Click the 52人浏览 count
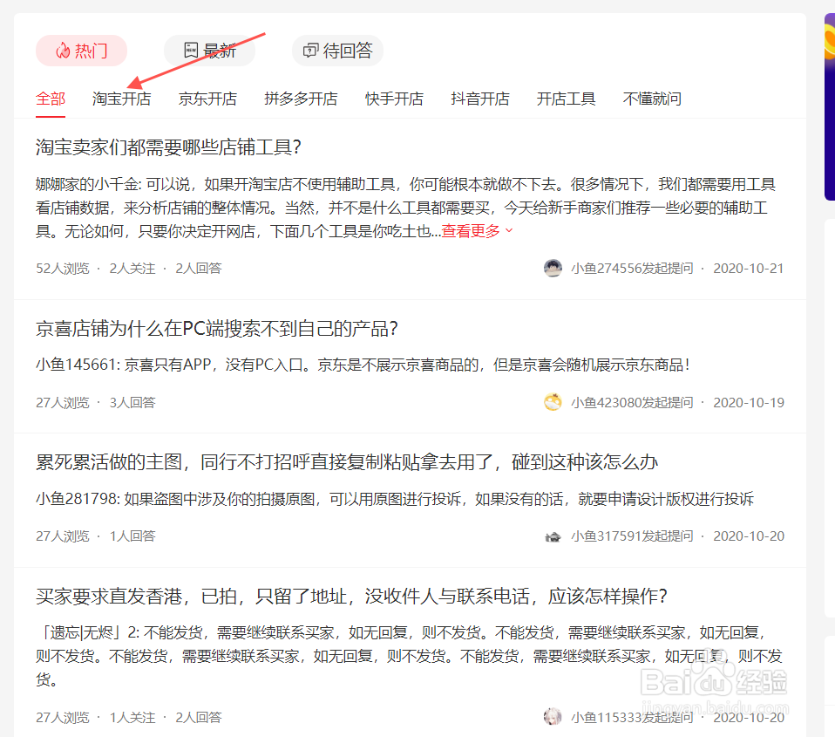This screenshot has width=835, height=737. pos(62,268)
